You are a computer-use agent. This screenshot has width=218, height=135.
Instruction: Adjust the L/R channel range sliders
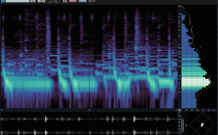[x=93, y=1]
